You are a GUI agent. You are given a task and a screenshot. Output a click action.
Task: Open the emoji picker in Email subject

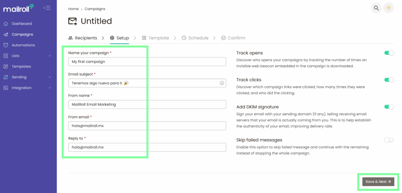[222, 83]
